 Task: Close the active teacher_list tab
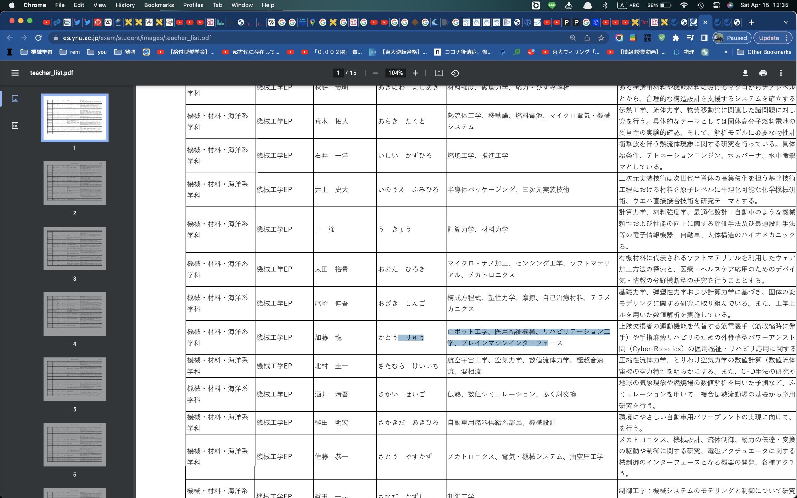(x=705, y=22)
